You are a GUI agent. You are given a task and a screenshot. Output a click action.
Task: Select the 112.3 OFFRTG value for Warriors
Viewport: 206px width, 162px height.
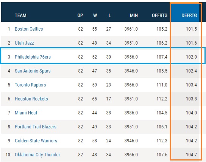click(162, 140)
